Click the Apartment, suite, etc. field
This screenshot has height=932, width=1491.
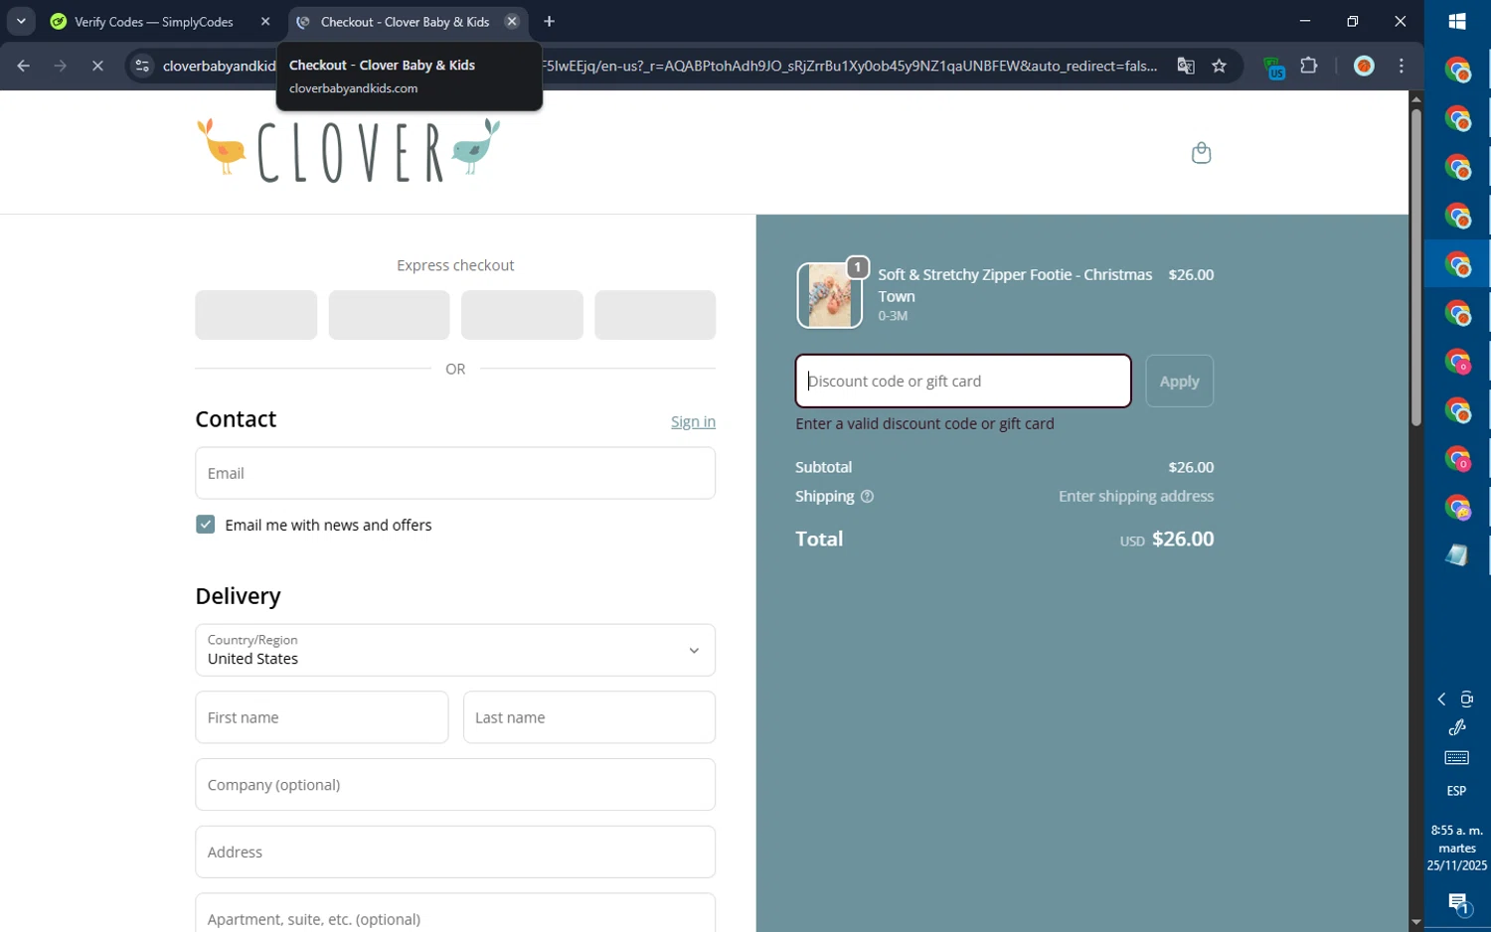click(x=455, y=913)
